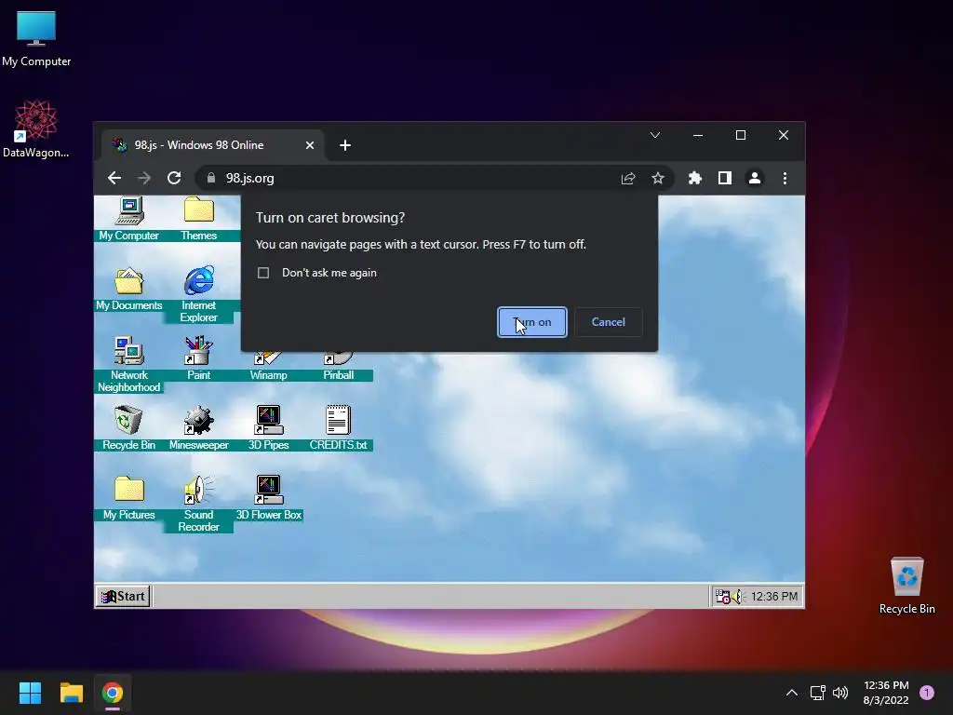
Task: Click the 12:36 PM clock in Windows 98 taskbar
Action: [x=773, y=597]
